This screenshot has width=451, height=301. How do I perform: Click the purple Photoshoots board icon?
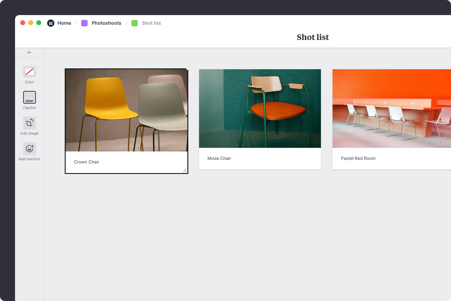click(84, 23)
